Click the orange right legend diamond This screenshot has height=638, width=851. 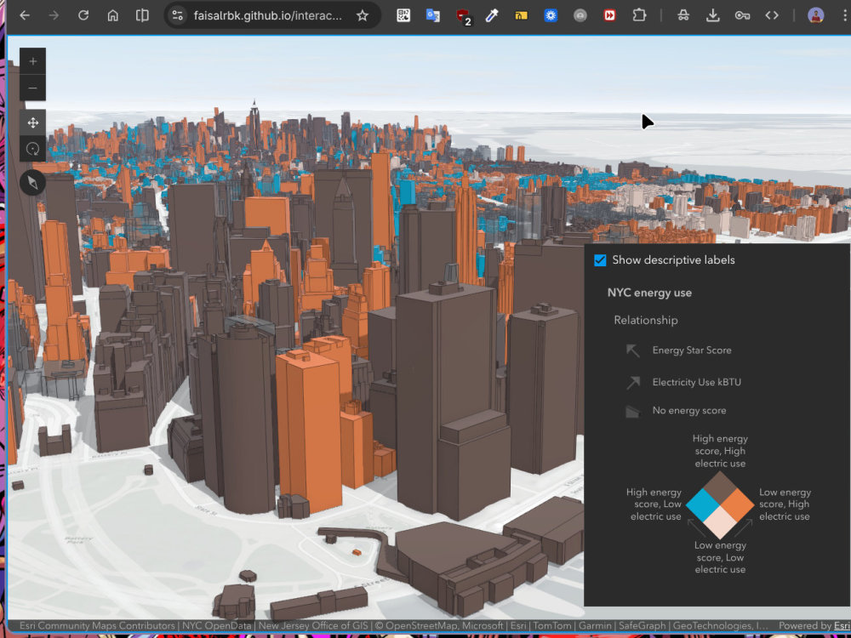click(x=738, y=504)
